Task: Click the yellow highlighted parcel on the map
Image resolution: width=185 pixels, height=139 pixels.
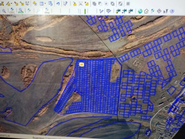Action: click(x=82, y=64)
